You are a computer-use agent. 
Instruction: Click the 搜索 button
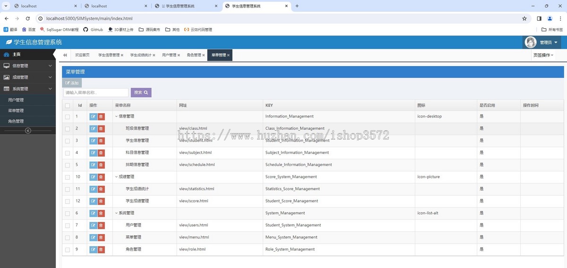pyautogui.click(x=141, y=92)
